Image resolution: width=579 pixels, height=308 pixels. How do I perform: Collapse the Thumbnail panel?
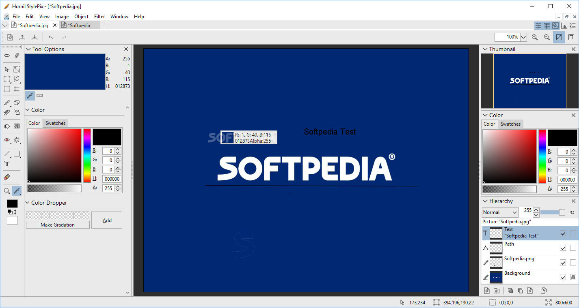click(x=485, y=49)
